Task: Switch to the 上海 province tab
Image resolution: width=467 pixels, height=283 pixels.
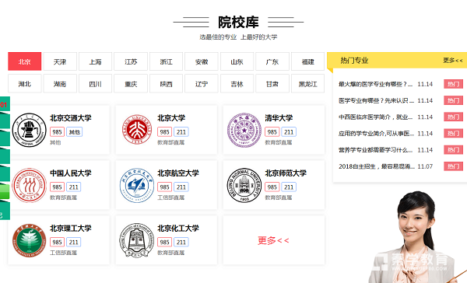Action: pyautogui.click(x=95, y=61)
